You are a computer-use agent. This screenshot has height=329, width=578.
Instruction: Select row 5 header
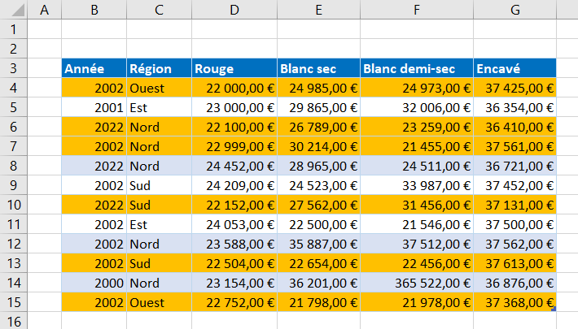pos(14,107)
